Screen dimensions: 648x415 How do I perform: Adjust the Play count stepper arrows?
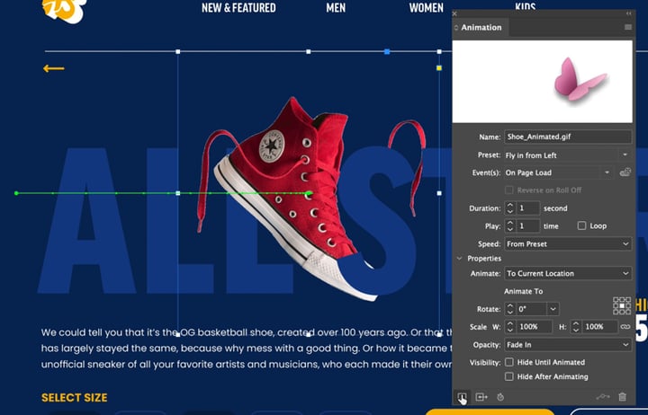click(510, 225)
